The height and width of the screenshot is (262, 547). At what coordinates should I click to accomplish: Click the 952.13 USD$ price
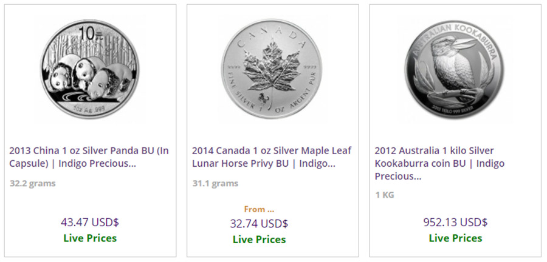coord(455,223)
